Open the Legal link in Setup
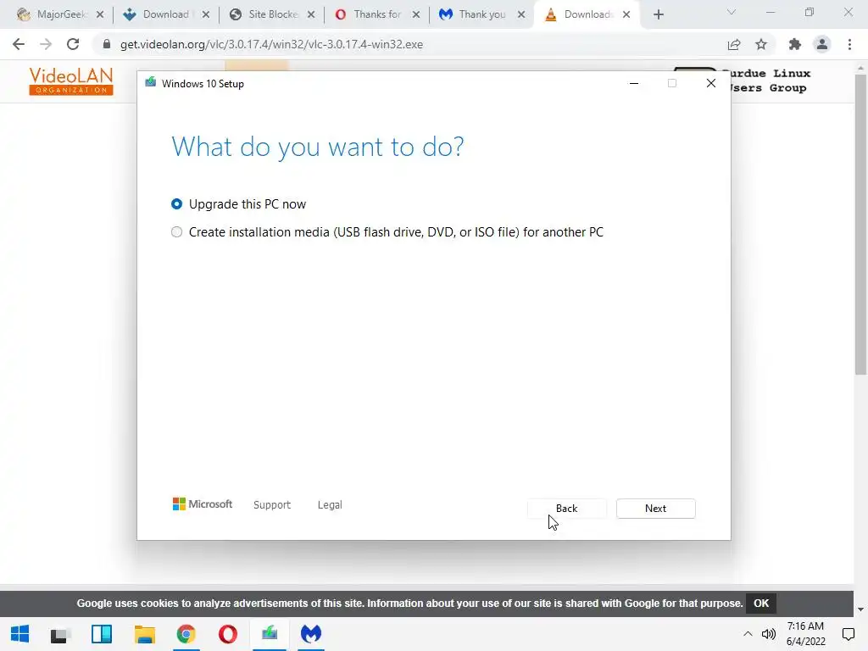 pyautogui.click(x=330, y=505)
